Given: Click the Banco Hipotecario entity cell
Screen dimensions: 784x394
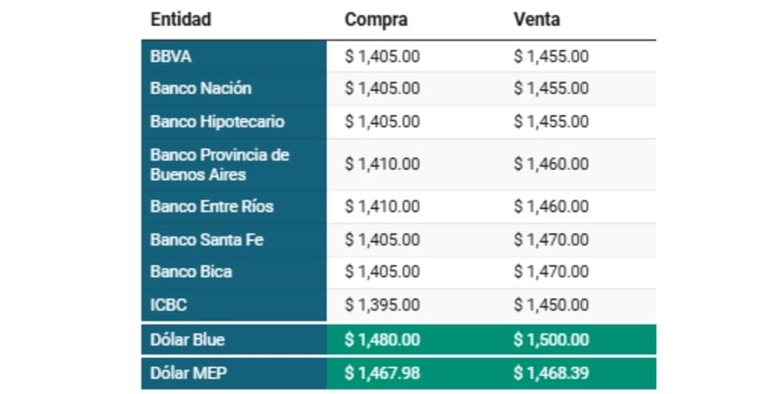Looking at the screenshot, I should (x=217, y=121).
